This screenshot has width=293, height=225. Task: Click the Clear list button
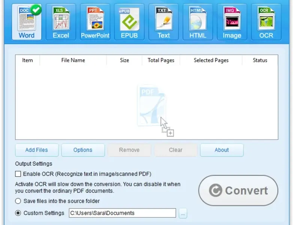coord(176,150)
